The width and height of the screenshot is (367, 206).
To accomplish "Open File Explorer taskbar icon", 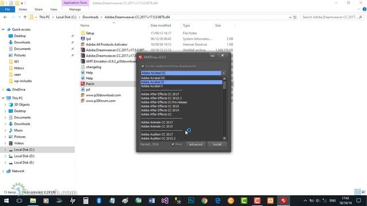I will pos(33,201).
